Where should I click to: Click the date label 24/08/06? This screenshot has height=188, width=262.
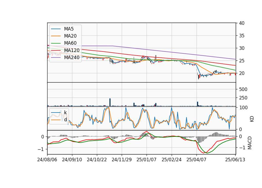pyautogui.click(x=47, y=160)
